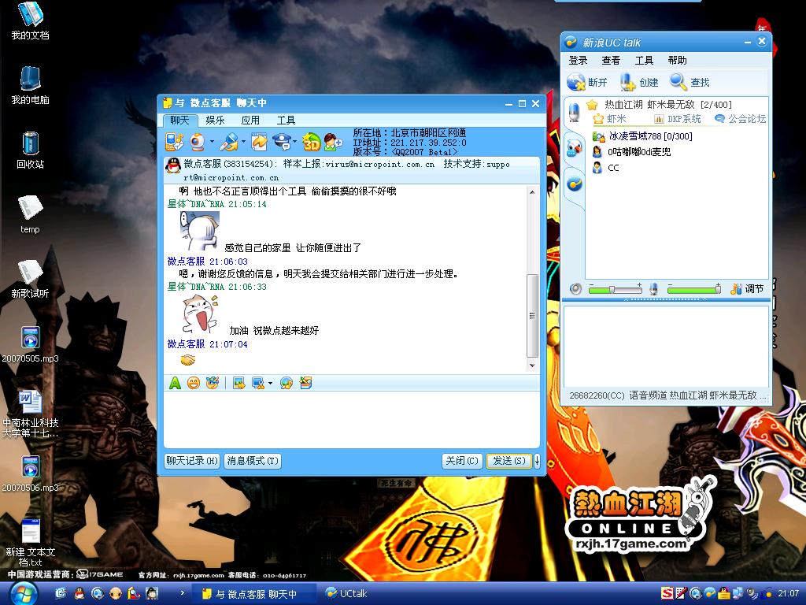Click the screen capture scissors icon
The width and height of the screenshot is (806, 605).
pos(257,383)
